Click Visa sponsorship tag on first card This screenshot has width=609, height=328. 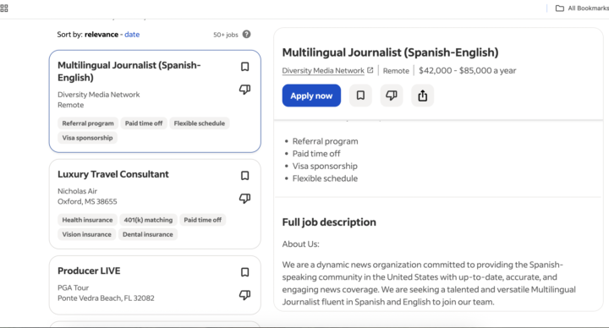pos(87,138)
